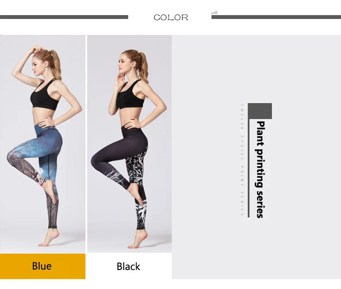Click the dark gray square above the series title

tap(260, 111)
